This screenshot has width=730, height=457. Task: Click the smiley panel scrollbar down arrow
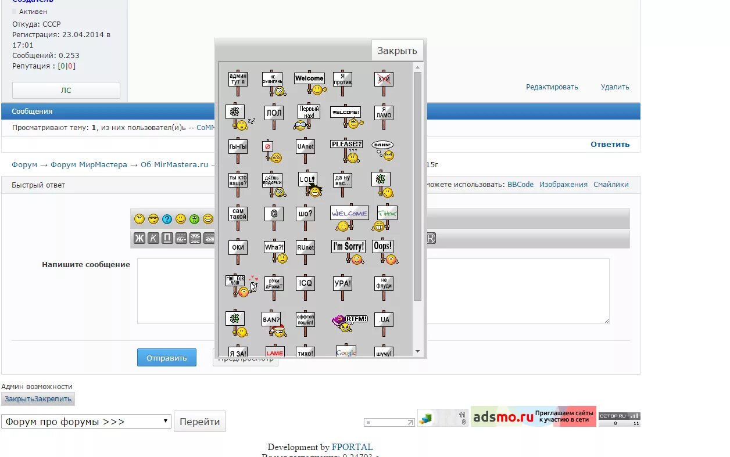417,351
